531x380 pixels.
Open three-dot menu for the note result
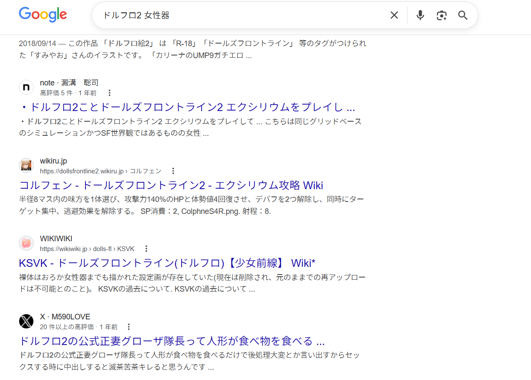(109, 93)
